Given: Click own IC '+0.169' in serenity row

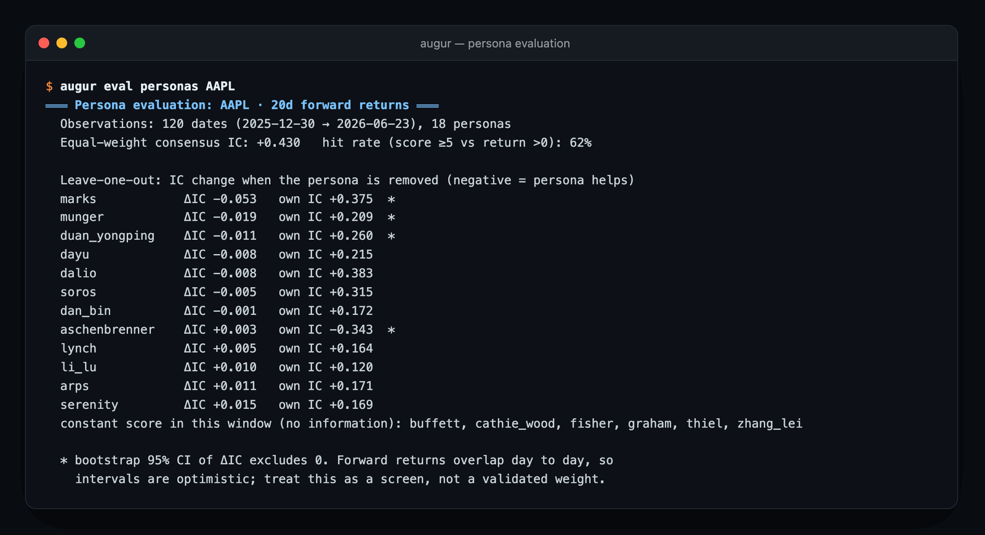Looking at the screenshot, I should pos(351,405).
